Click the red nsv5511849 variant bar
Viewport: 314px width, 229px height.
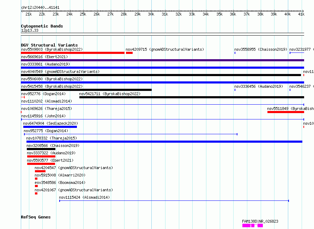[x=286, y=112]
